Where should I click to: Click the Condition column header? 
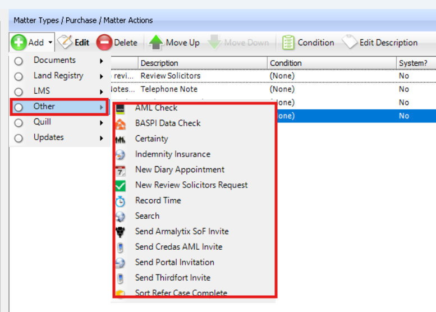pyautogui.click(x=332, y=63)
